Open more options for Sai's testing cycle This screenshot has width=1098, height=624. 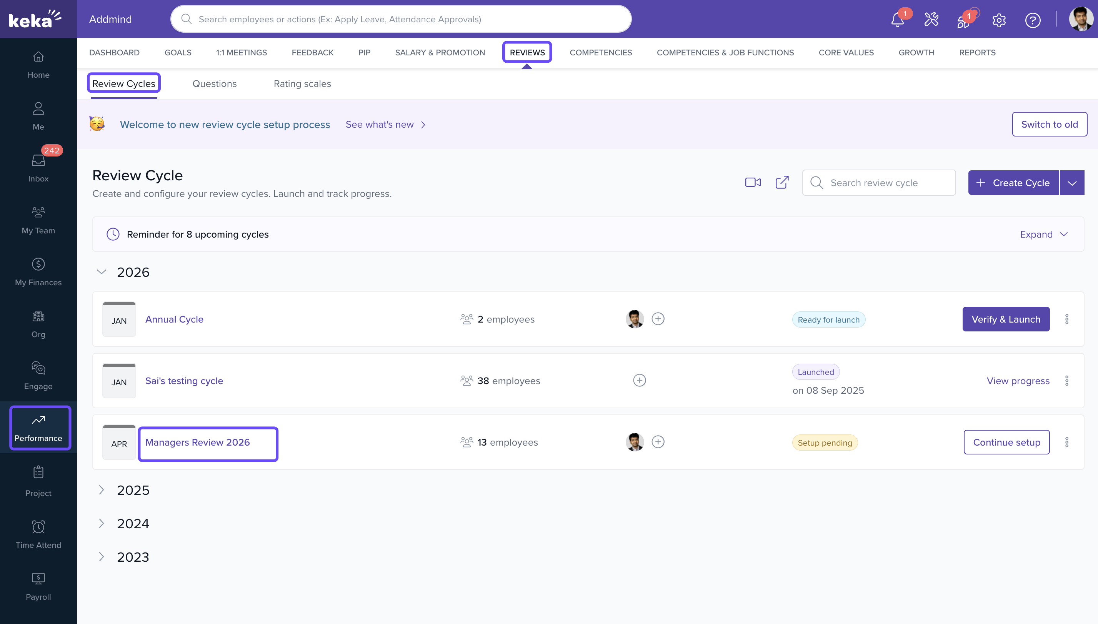(1066, 381)
